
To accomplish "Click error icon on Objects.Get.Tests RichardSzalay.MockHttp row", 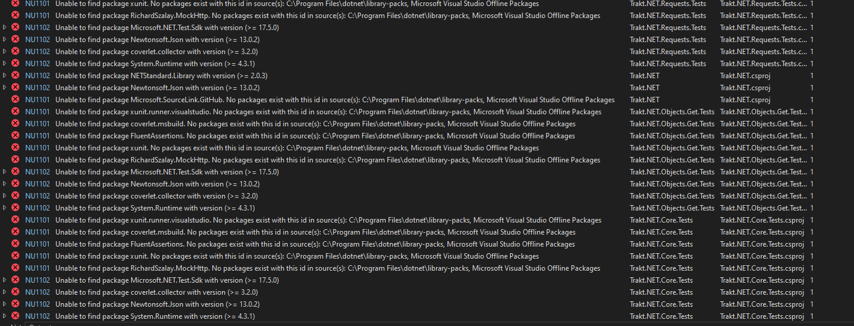I will click(15, 160).
